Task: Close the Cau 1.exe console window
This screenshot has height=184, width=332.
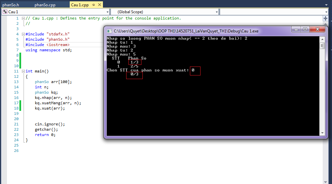Action: [317, 29]
